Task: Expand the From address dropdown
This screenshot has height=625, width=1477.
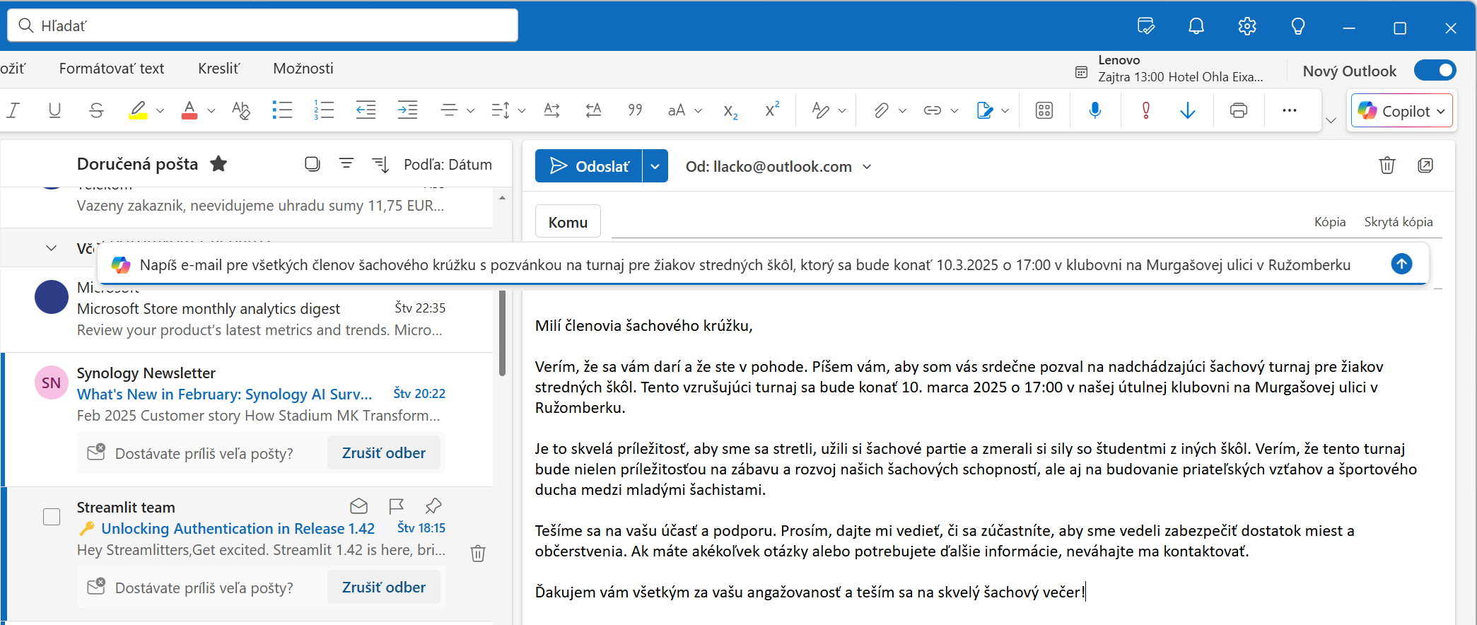Action: point(867,167)
